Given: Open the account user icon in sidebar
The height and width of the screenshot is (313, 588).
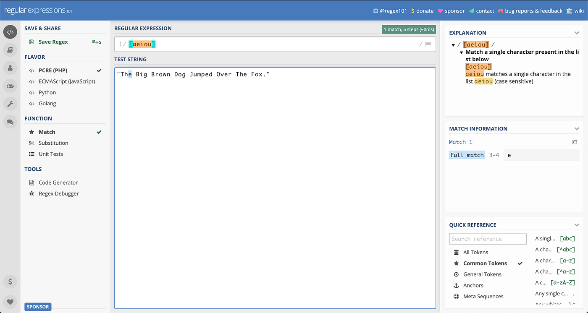Looking at the screenshot, I should coord(10,68).
